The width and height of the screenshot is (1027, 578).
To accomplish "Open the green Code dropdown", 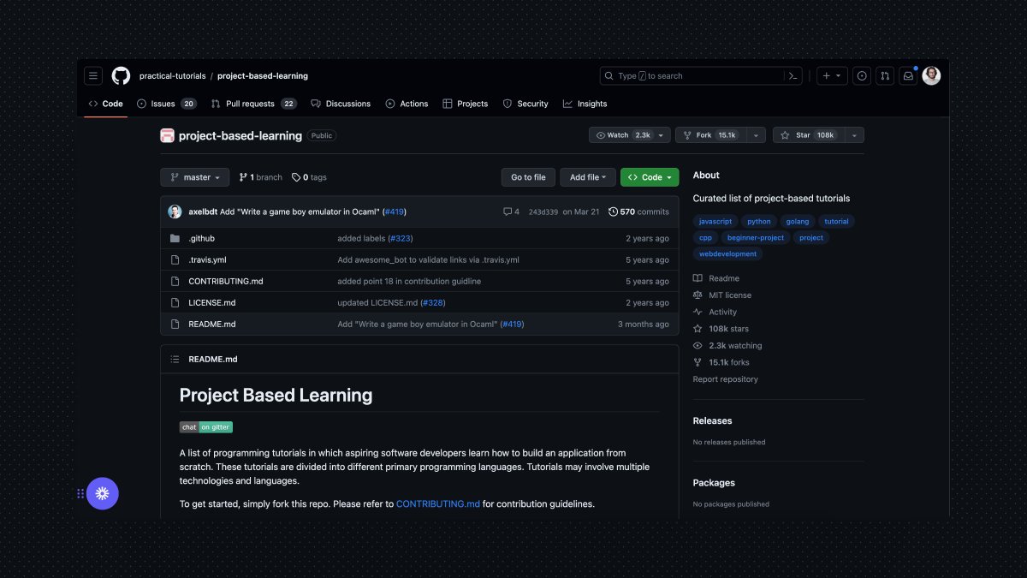I will click(649, 177).
